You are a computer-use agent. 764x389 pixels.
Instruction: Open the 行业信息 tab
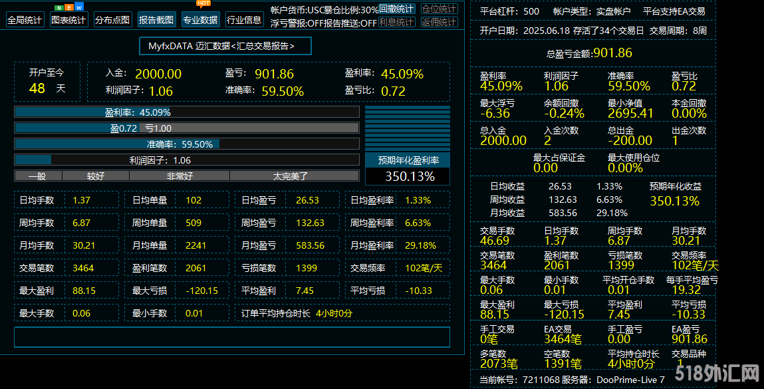(244, 20)
